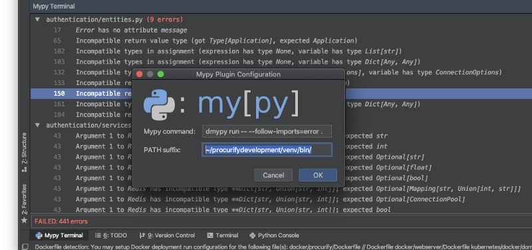This screenshot has width=532, height=250.
Task: Click the Python Console icon
Action: tap(253, 235)
